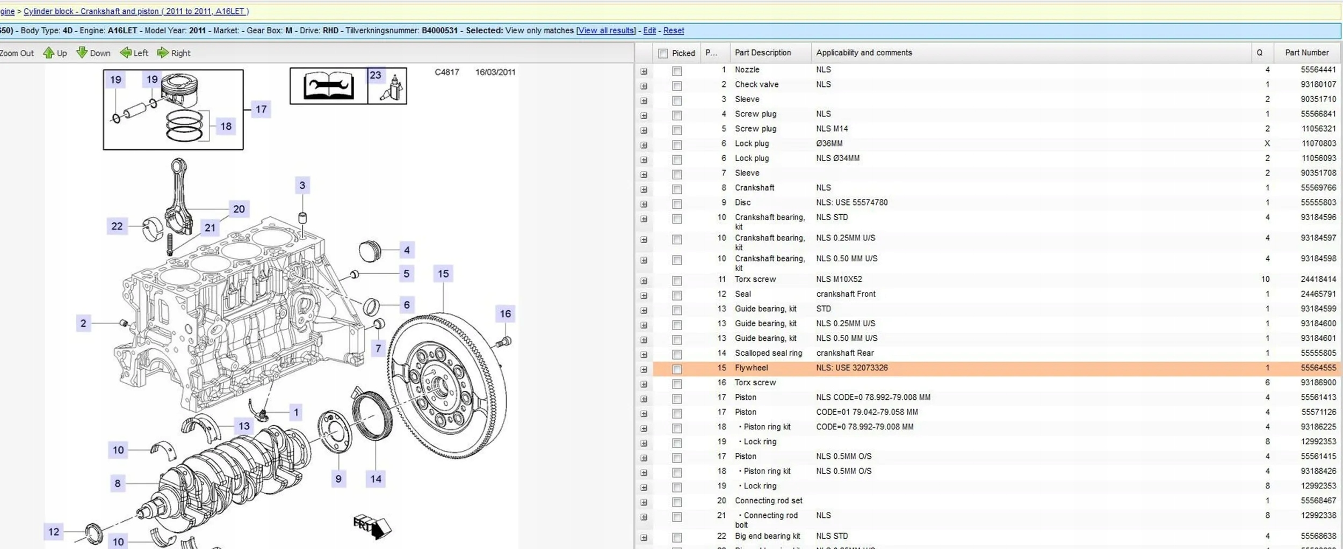Viewport: 1343px width, 549px height.
Task: Pan diagram with Right arrow icon
Action: pyautogui.click(x=163, y=53)
